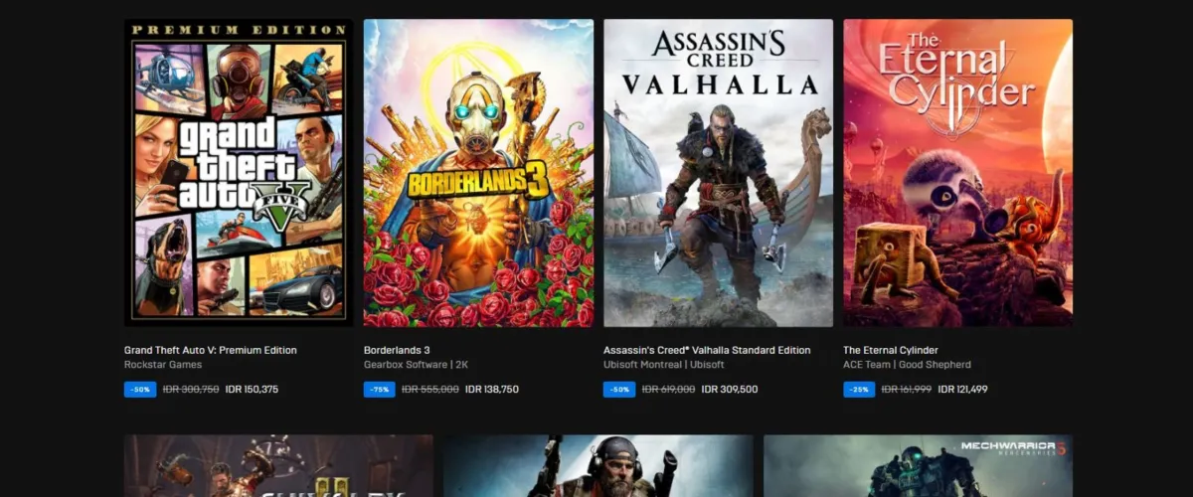
Task: Click the Borderlands 3 title text
Action: pos(397,350)
